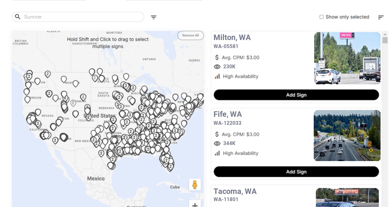The height and width of the screenshot is (207, 389).
Task: Add the Fife, WA sign
Action: click(x=296, y=172)
